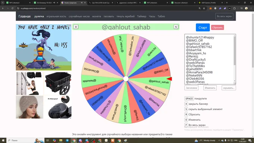Mute audio on the Giveaway tab
Image resolution: width=254 pixels, height=143 pixels.
[x=54, y=3]
